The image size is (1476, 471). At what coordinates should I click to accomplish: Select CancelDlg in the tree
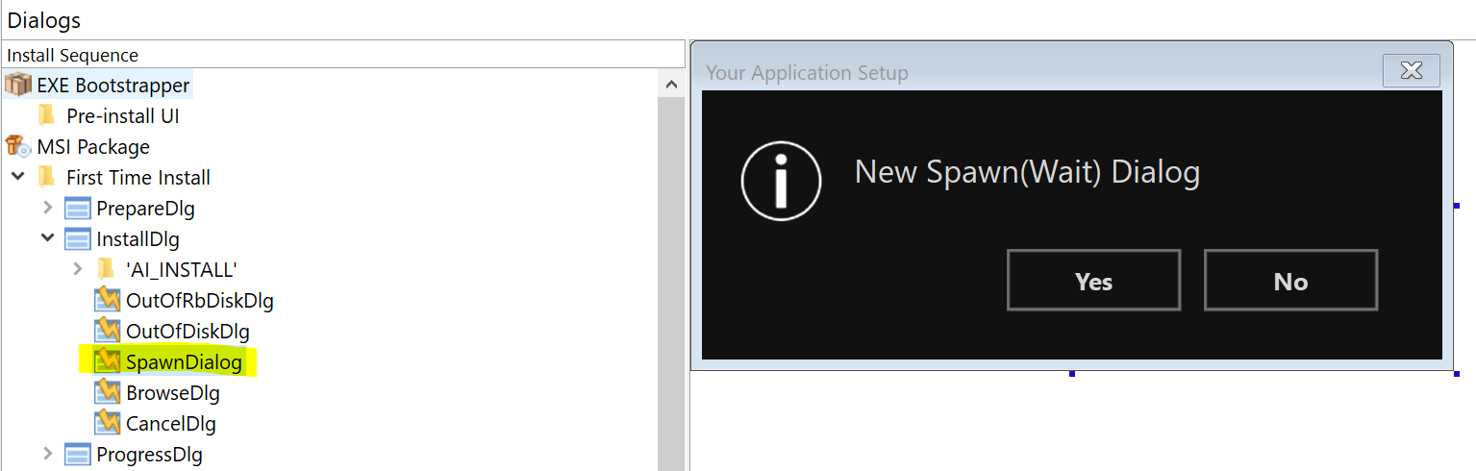pyautogui.click(x=171, y=424)
